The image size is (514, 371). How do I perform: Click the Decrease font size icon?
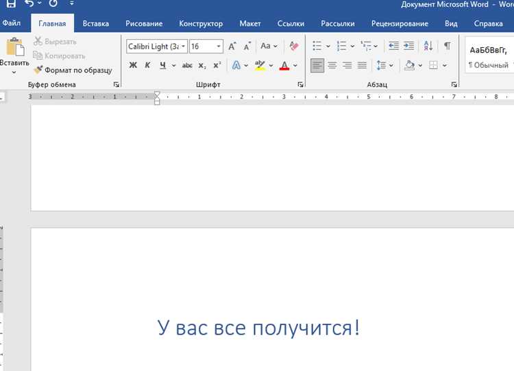(247, 46)
